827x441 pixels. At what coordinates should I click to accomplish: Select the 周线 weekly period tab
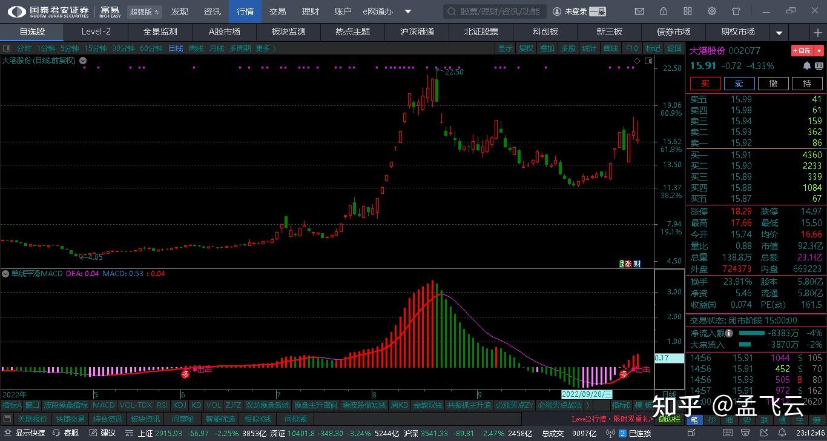coord(196,48)
